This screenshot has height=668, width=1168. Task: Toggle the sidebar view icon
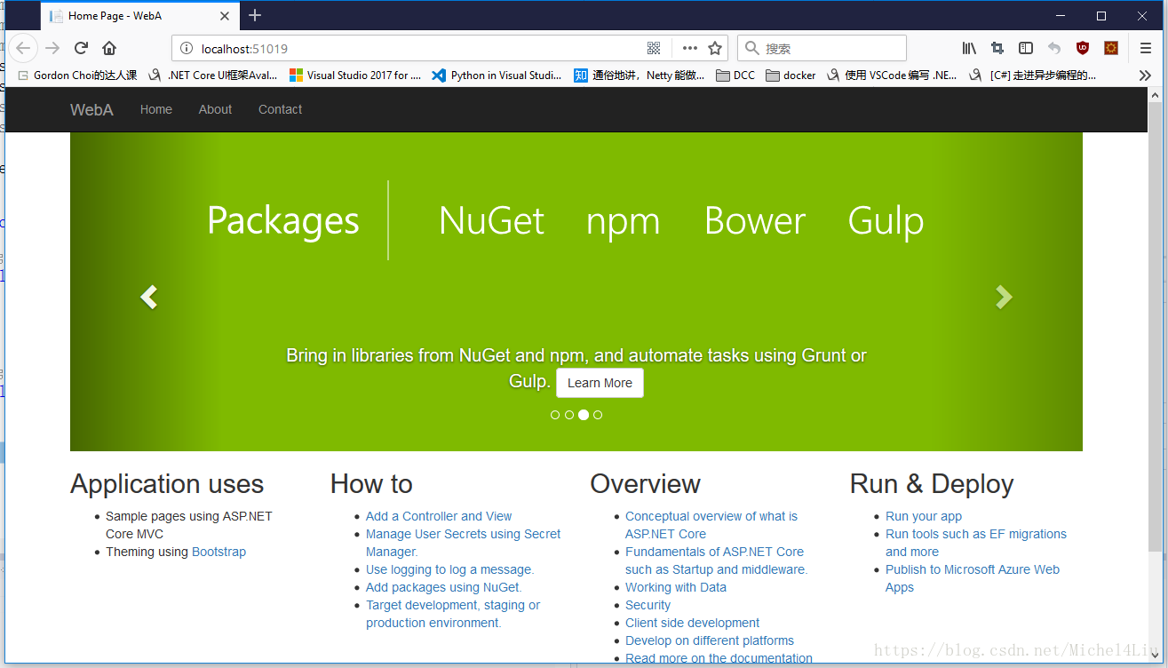1026,48
